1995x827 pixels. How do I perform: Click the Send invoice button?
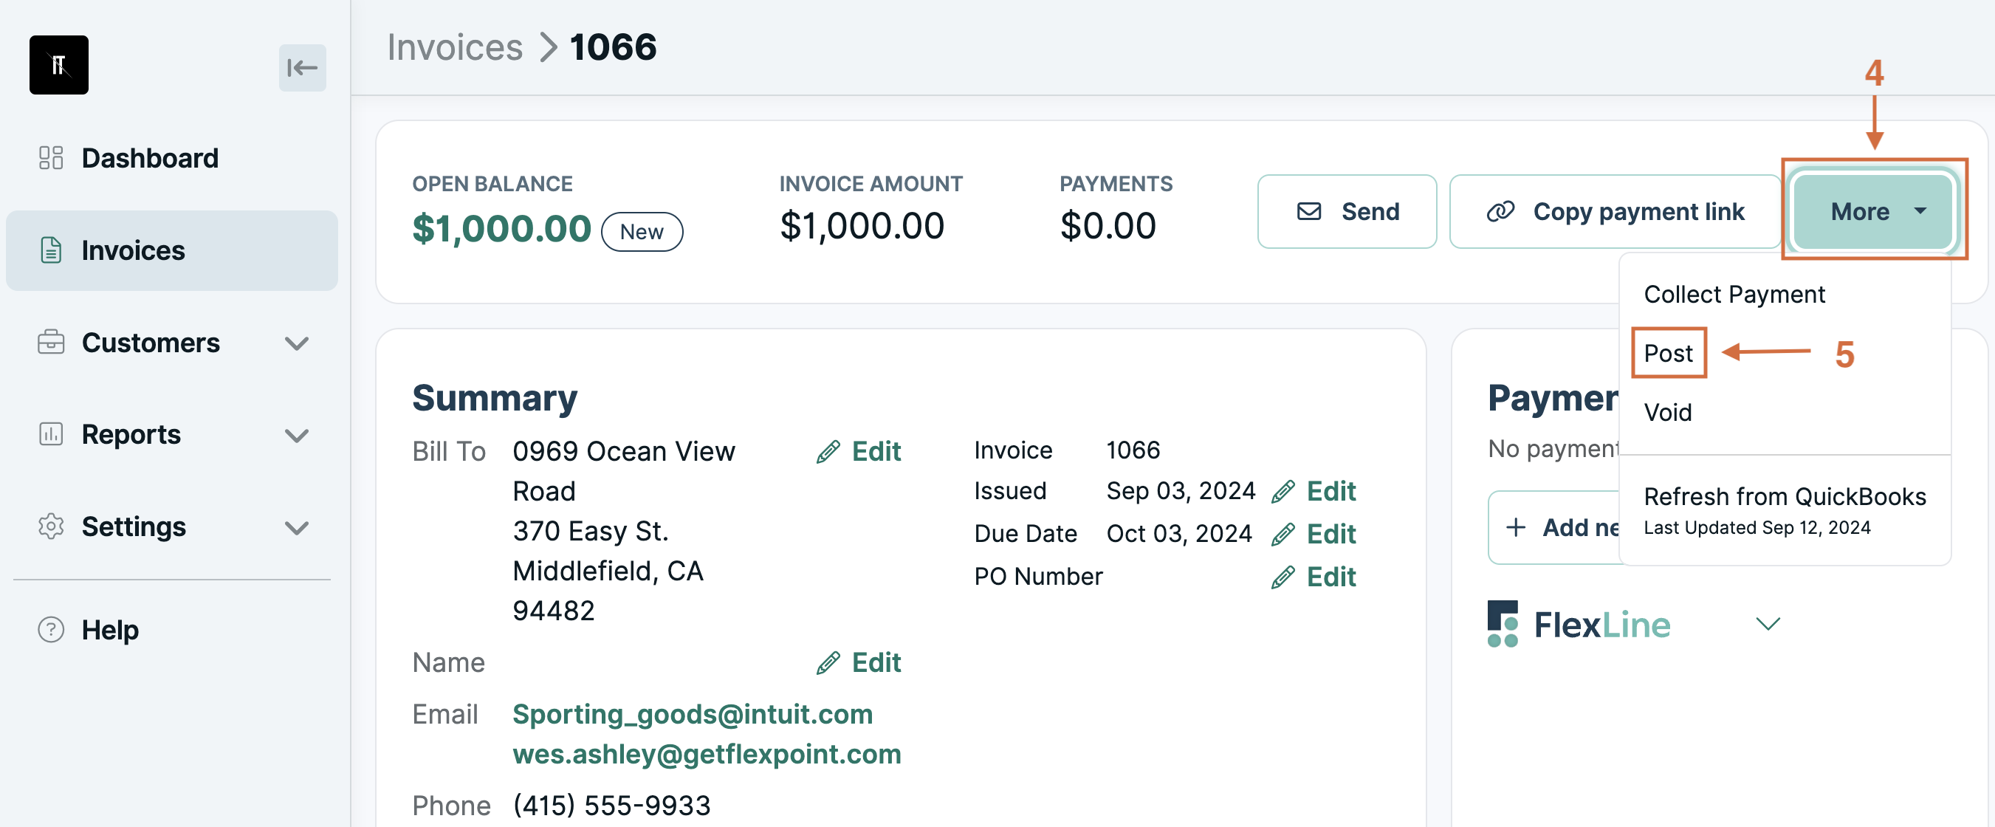(1347, 211)
